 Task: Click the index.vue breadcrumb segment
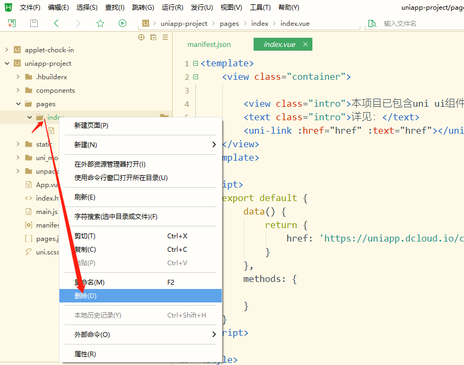coord(295,24)
